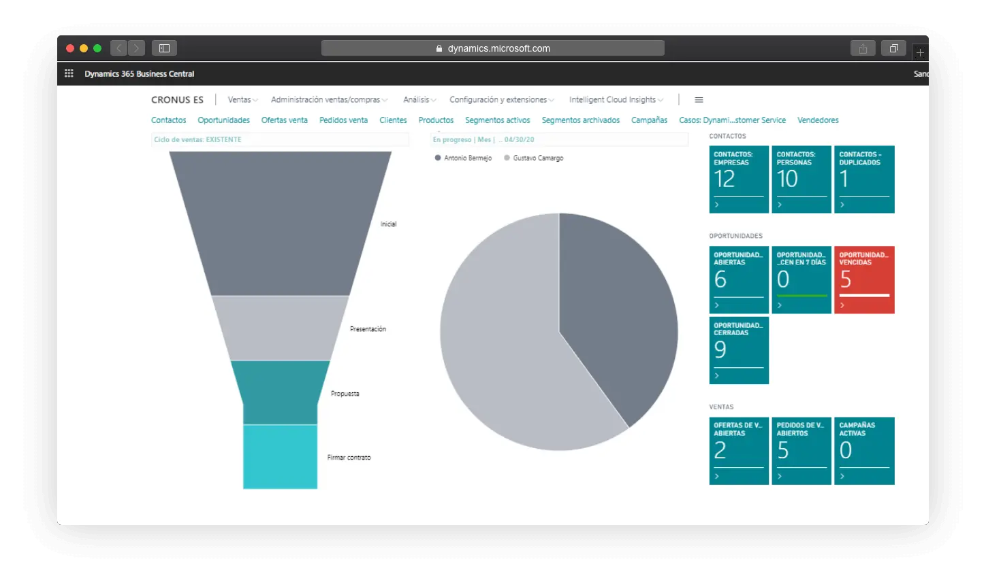The image size is (986, 582).
Task: Open the Análisis dropdown menu
Action: point(419,100)
